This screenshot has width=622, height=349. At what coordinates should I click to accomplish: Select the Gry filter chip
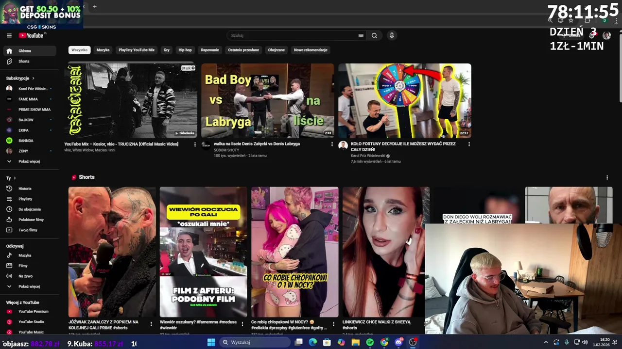[167, 50]
